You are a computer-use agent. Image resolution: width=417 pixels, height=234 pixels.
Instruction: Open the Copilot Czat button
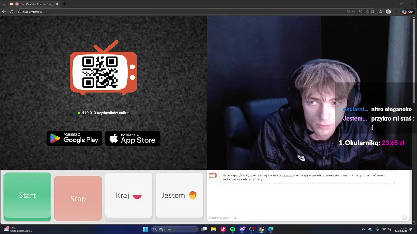408,12
